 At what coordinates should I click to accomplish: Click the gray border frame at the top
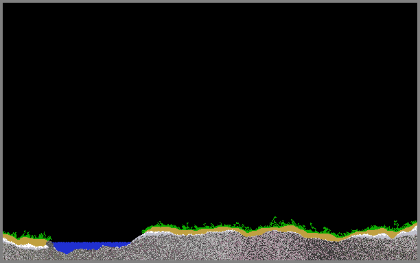210,1
